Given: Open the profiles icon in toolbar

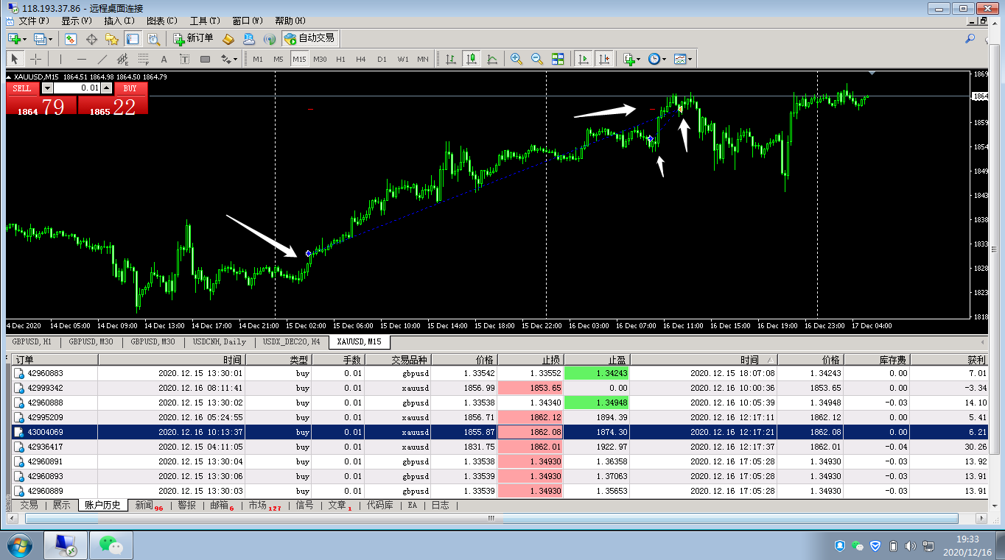Looking at the screenshot, I should point(39,38).
